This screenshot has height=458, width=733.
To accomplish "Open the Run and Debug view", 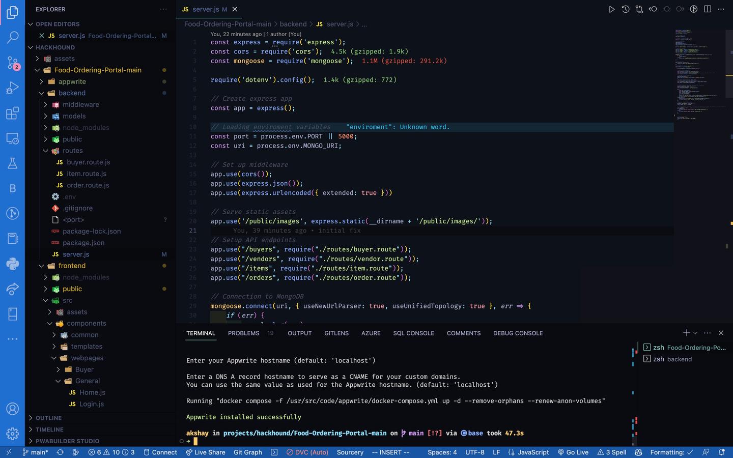I will 12,88.
